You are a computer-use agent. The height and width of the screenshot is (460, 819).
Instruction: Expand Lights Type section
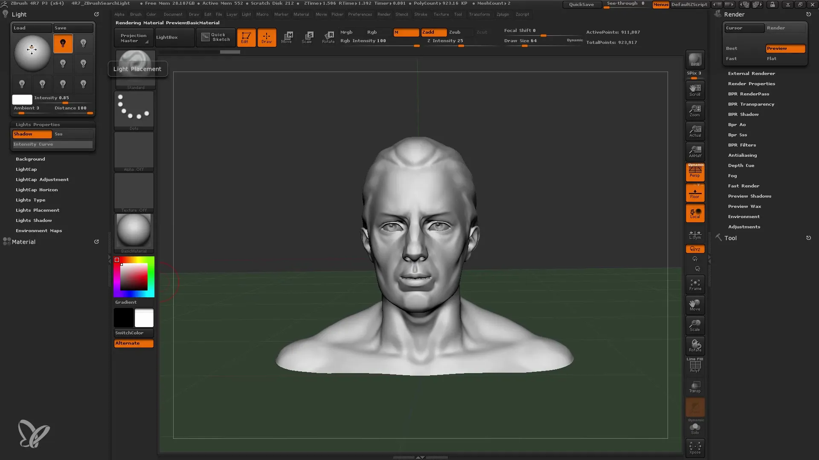coord(31,200)
